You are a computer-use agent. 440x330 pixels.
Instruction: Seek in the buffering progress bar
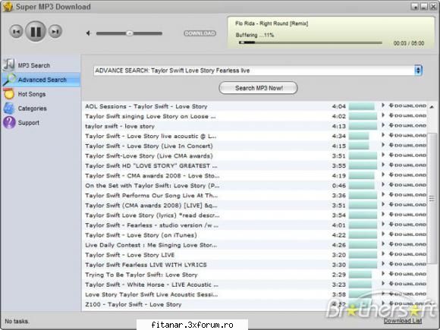pyautogui.click(x=310, y=42)
